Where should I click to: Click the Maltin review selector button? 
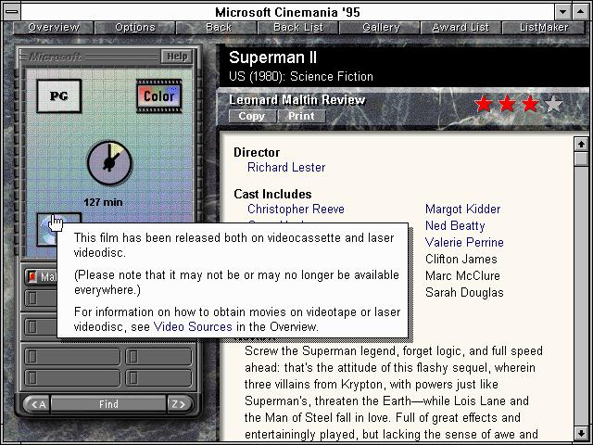41,276
